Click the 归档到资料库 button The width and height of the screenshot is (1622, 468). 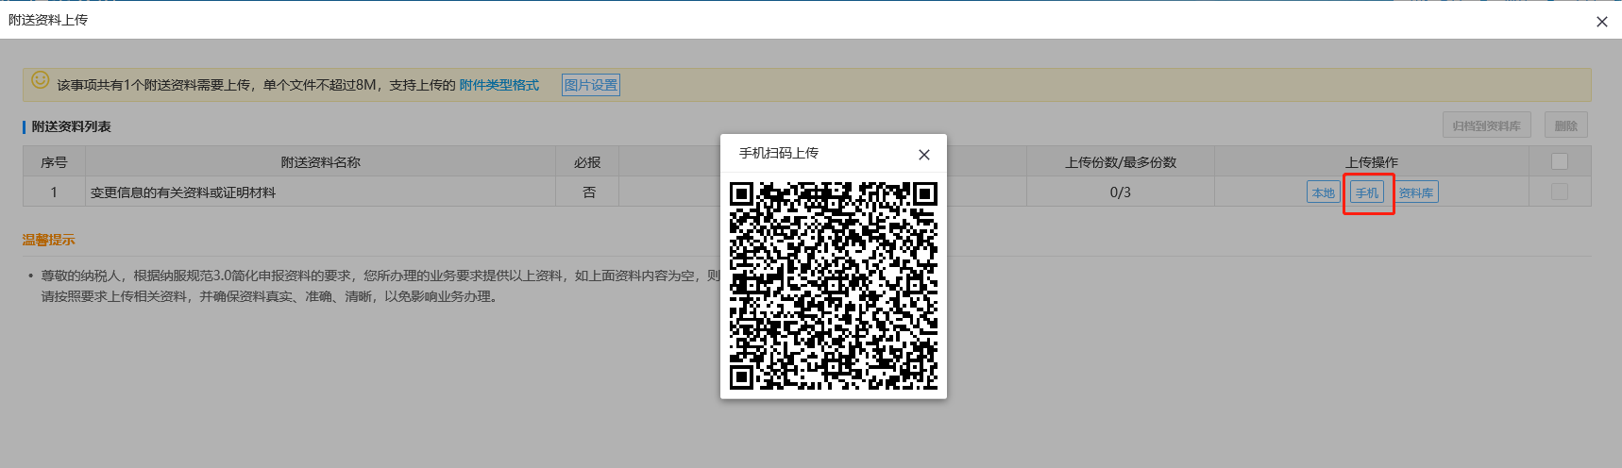[x=1486, y=125]
